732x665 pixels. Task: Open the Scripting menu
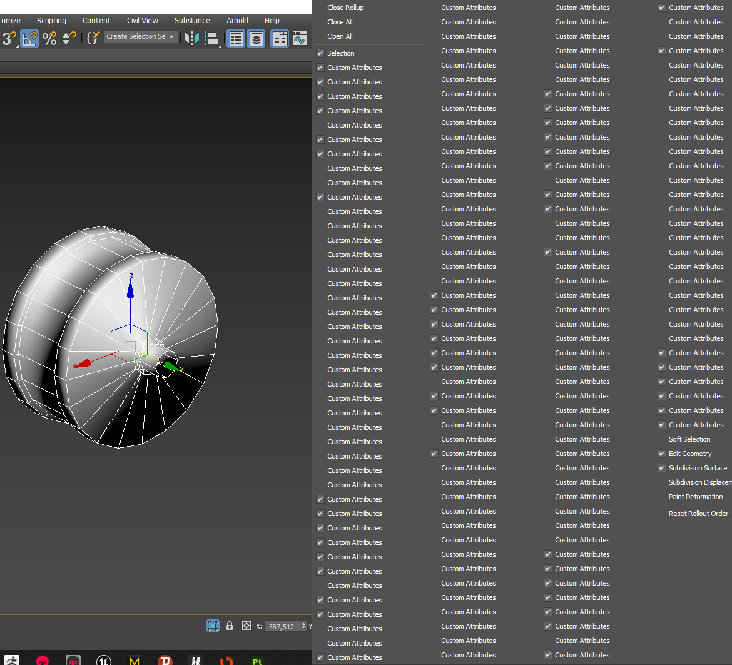(x=51, y=21)
